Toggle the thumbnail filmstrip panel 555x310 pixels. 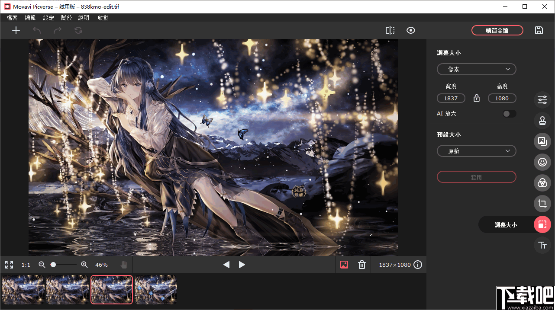(x=344, y=265)
